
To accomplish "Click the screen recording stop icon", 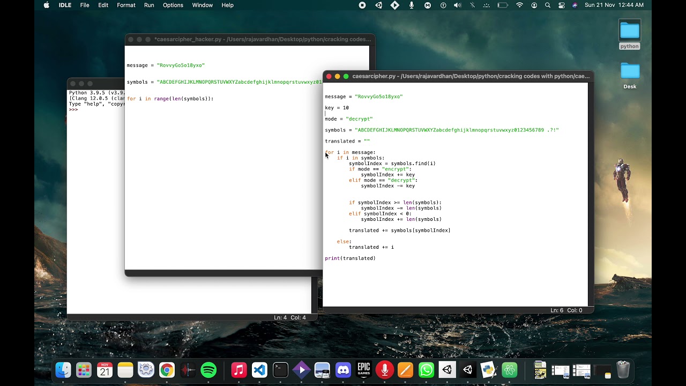I will click(x=362, y=5).
